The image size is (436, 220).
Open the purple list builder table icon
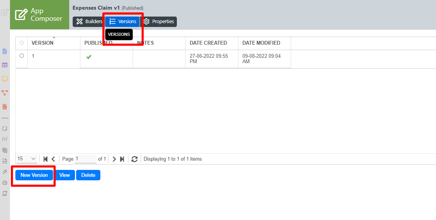tap(5, 65)
